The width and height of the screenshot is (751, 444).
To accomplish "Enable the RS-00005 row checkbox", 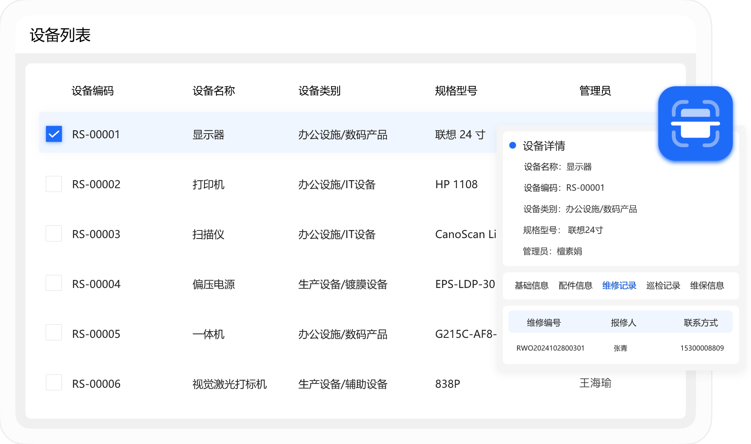I will (x=54, y=333).
